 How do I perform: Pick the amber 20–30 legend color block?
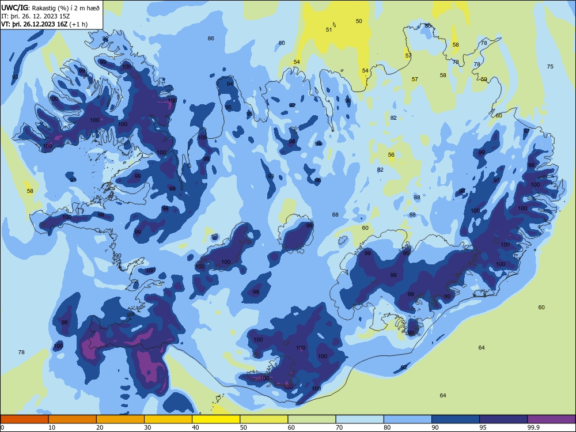(120, 419)
